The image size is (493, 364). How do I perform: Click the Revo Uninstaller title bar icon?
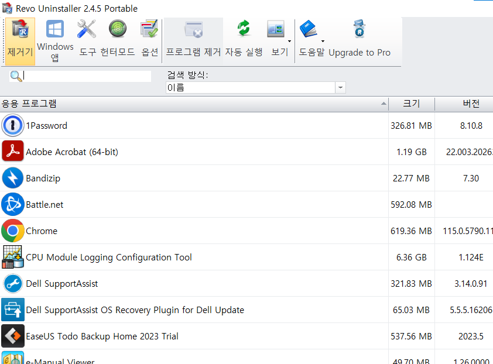click(x=7, y=8)
